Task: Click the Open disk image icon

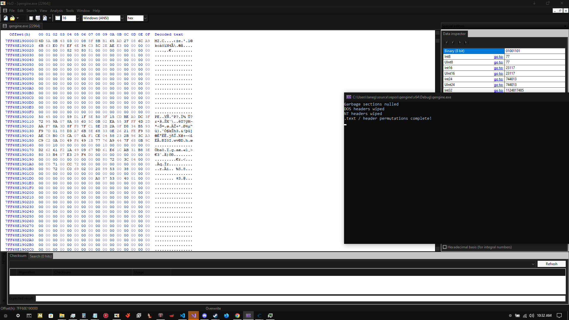Action: coord(45,18)
